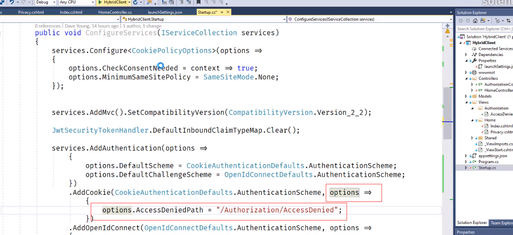Select Index.cshtml in Solution Explorer tree

coord(501,126)
